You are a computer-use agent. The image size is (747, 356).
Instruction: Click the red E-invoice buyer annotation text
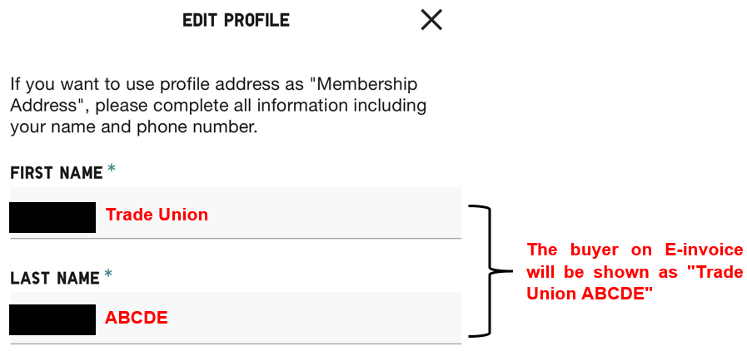[635, 271]
